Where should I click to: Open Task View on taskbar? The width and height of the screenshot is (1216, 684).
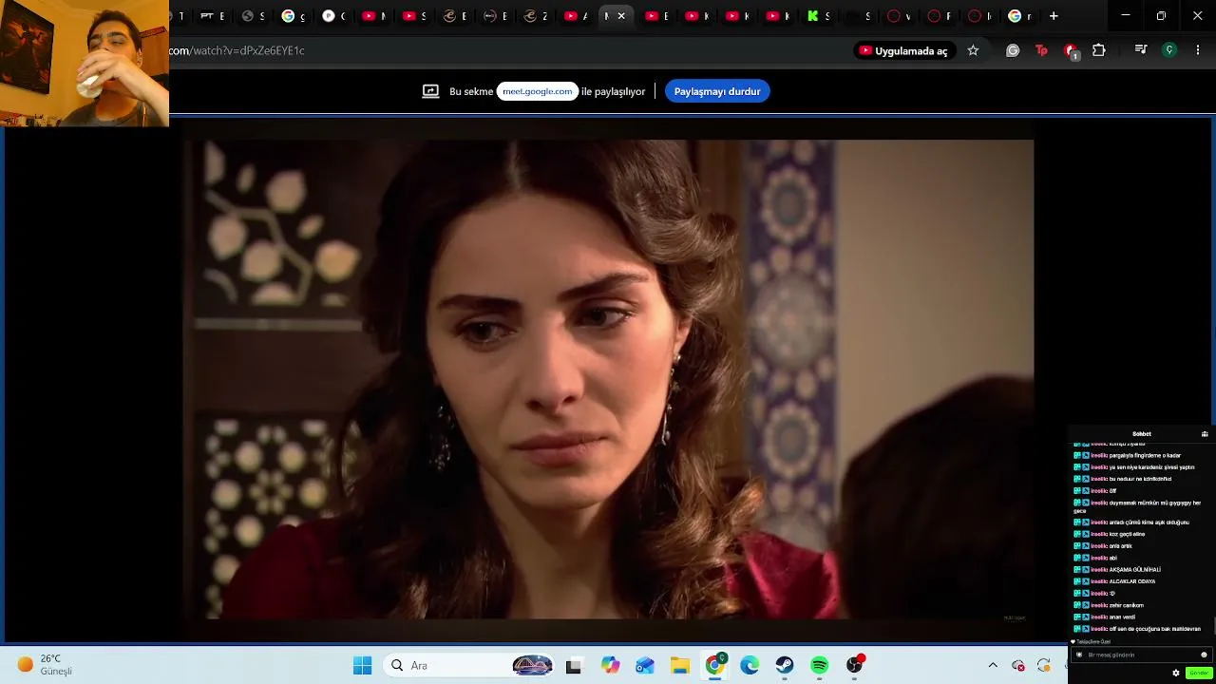point(574,666)
